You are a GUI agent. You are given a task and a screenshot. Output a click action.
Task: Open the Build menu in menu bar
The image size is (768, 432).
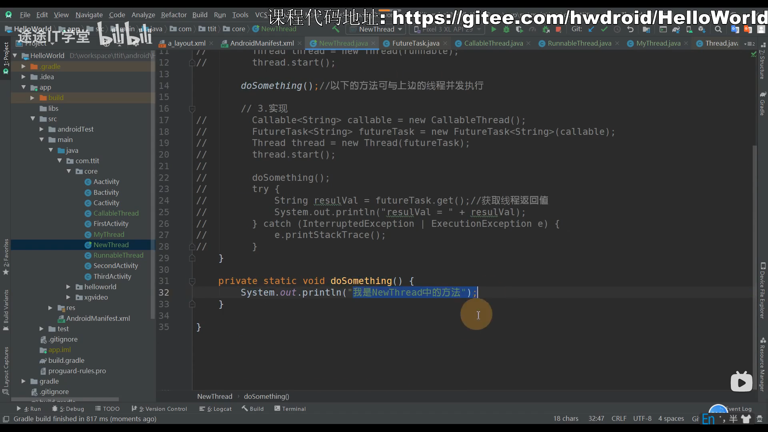pos(200,15)
